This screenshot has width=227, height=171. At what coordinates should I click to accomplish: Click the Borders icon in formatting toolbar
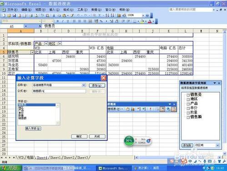coord(135,21)
